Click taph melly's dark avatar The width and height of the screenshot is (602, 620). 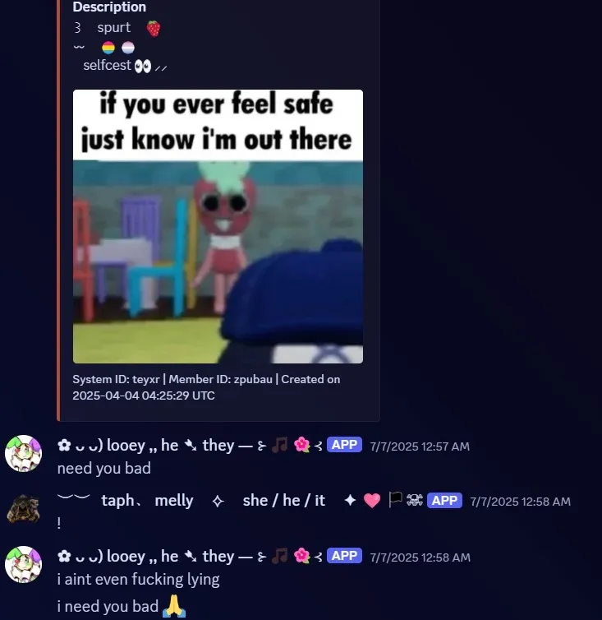[x=23, y=508]
